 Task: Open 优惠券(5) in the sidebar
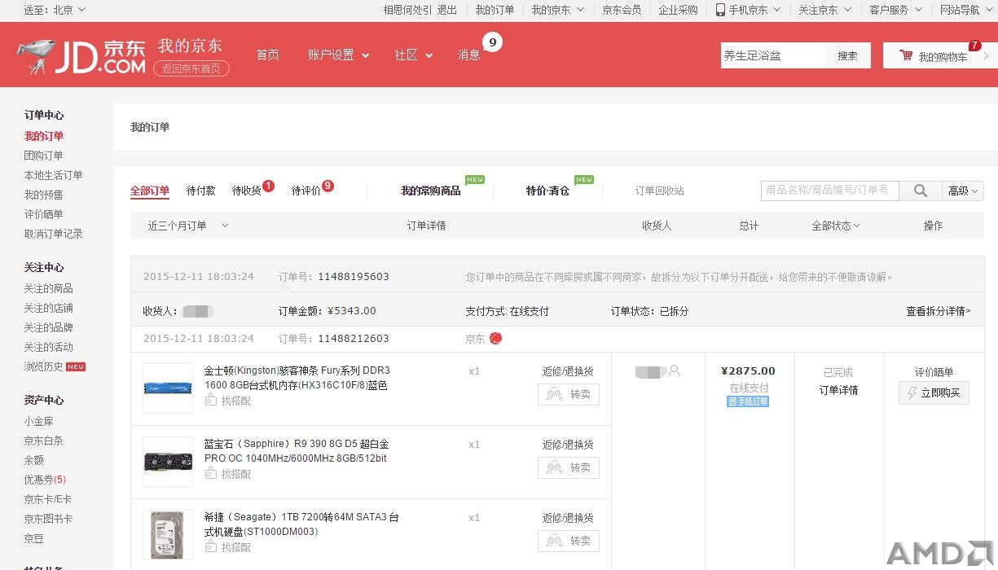[x=45, y=480]
